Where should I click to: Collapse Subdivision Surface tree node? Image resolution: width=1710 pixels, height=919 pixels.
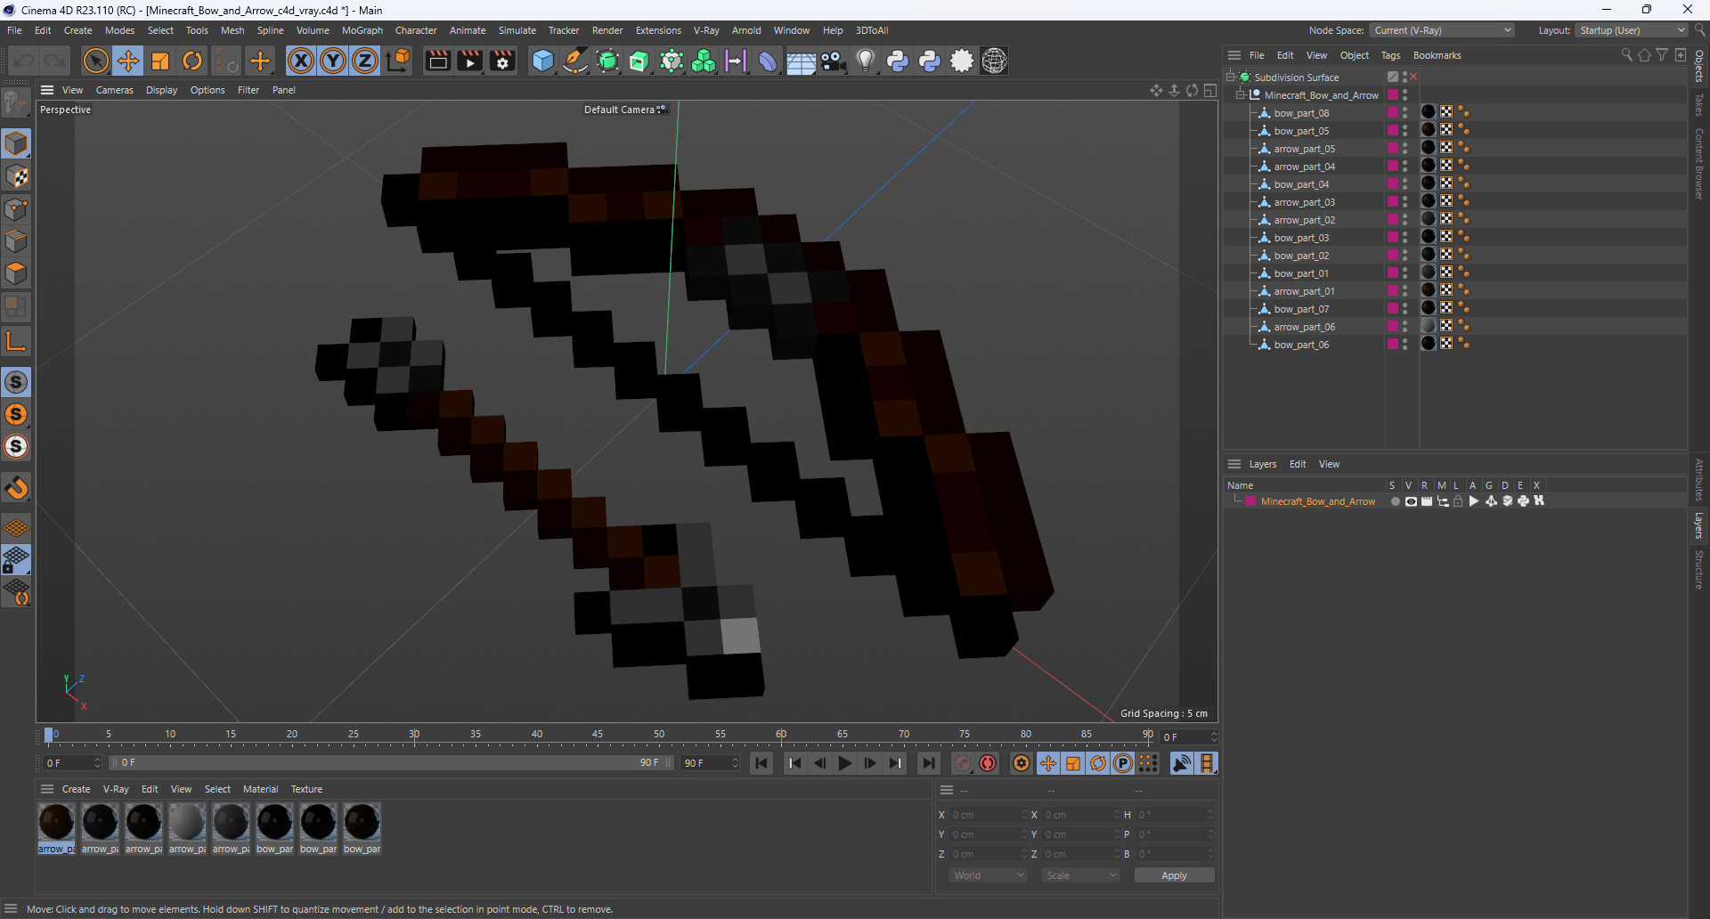[x=1231, y=77]
